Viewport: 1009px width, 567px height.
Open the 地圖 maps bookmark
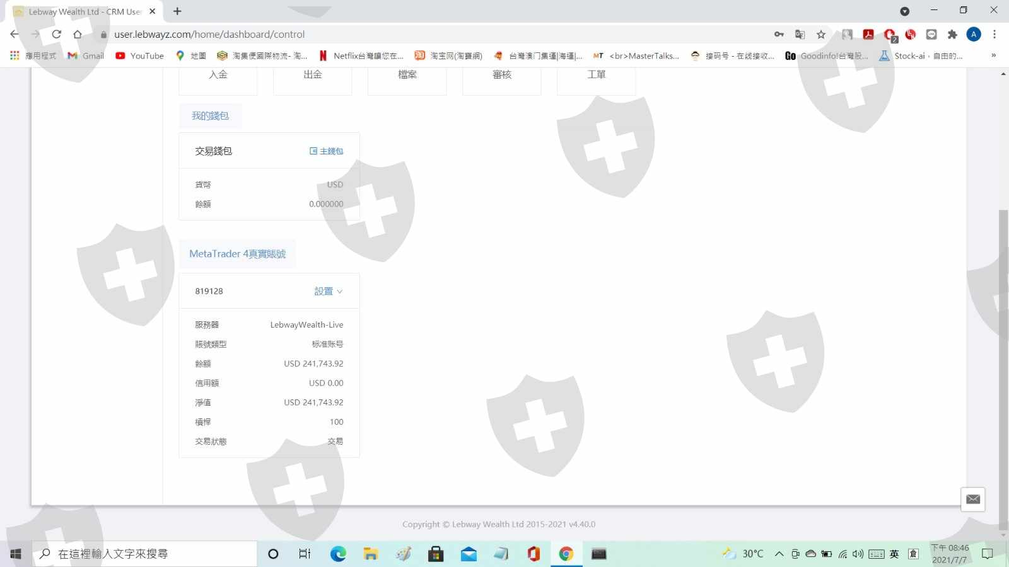tap(190, 55)
